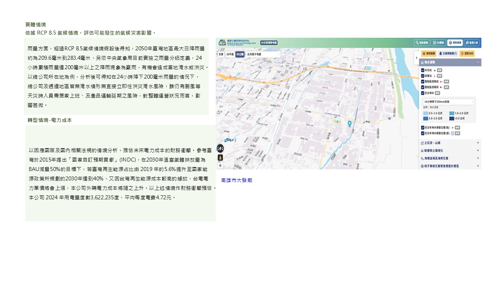Click the >3.0 公尺 dark blue swatch

pyautogui.click(x=452, y=118)
